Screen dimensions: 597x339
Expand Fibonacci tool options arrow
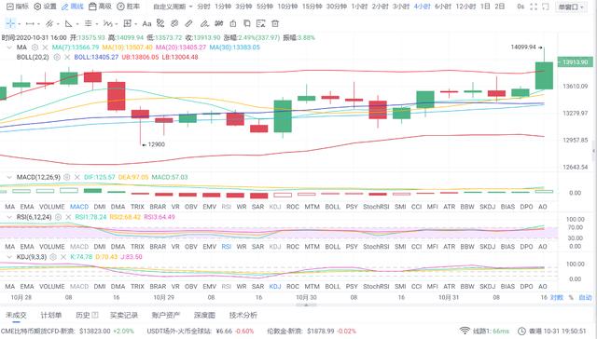pos(97,24)
